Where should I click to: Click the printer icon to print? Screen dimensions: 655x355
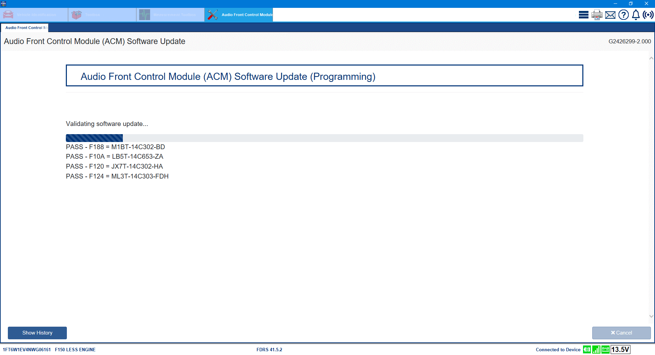tap(597, 15)
